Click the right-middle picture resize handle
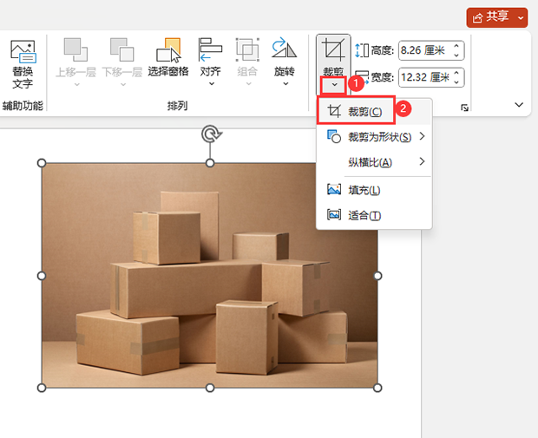538x438 pixels. point(377,276)
